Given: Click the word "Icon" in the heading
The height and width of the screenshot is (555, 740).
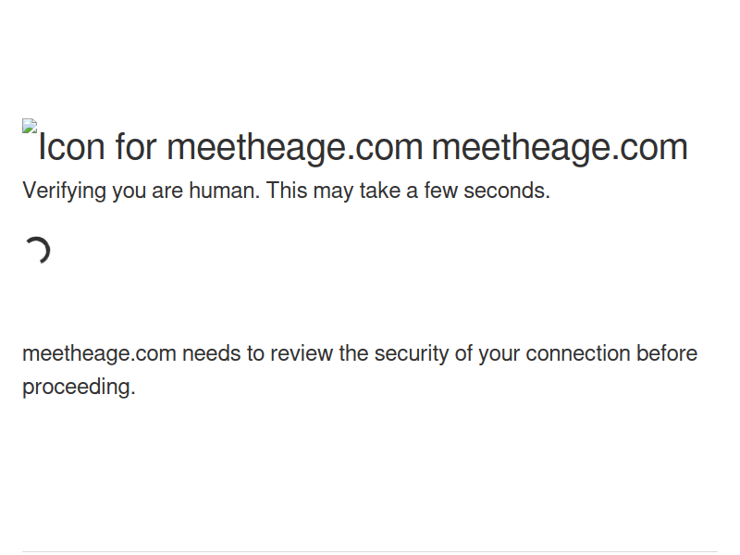Looking at the screenshot, I should pos(71,147).
